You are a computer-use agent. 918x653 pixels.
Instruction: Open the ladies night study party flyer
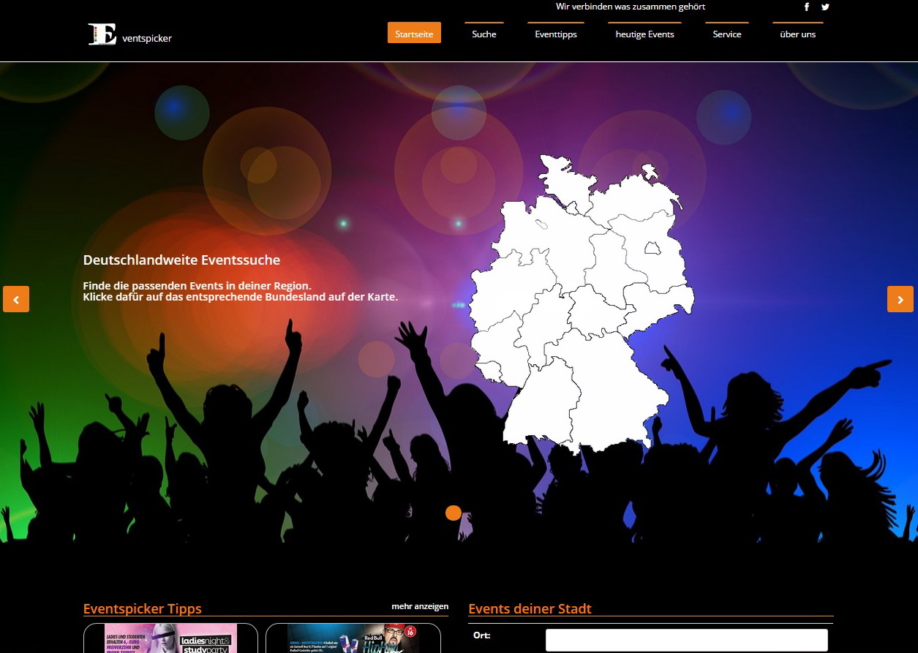[x=171, y=638]
